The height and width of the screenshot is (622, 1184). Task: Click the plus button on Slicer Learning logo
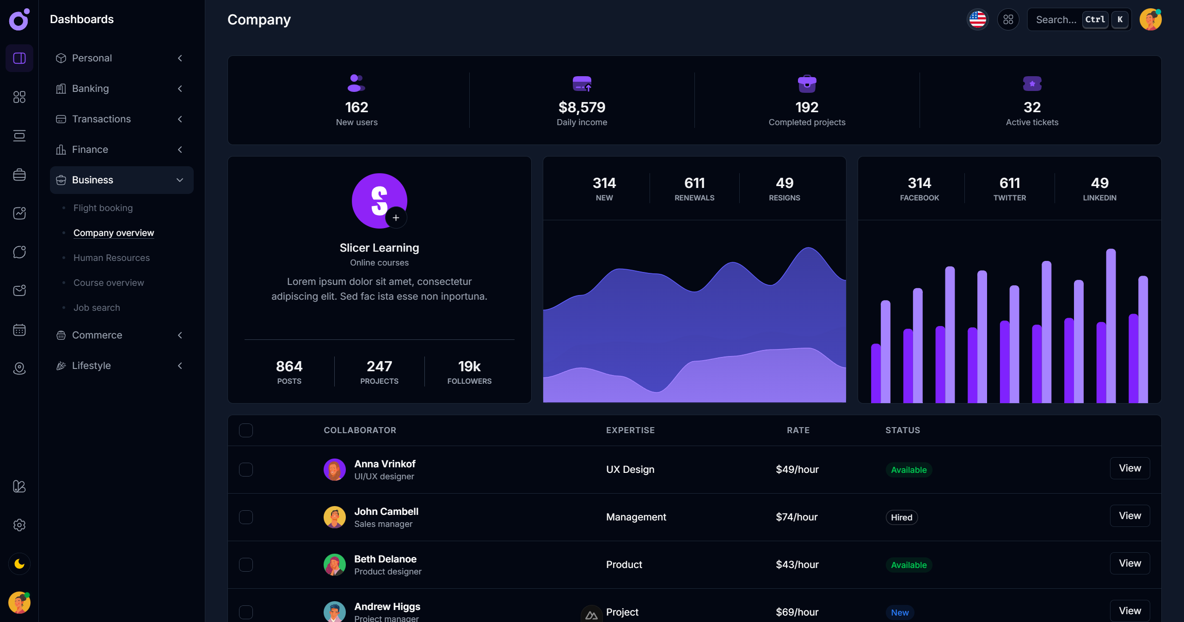pyautogui.click(x=396, y=217)
